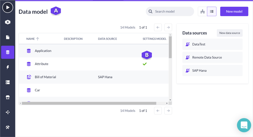Open the Car model row
This screenshot has width=253, height=137.
pos(94,90)
